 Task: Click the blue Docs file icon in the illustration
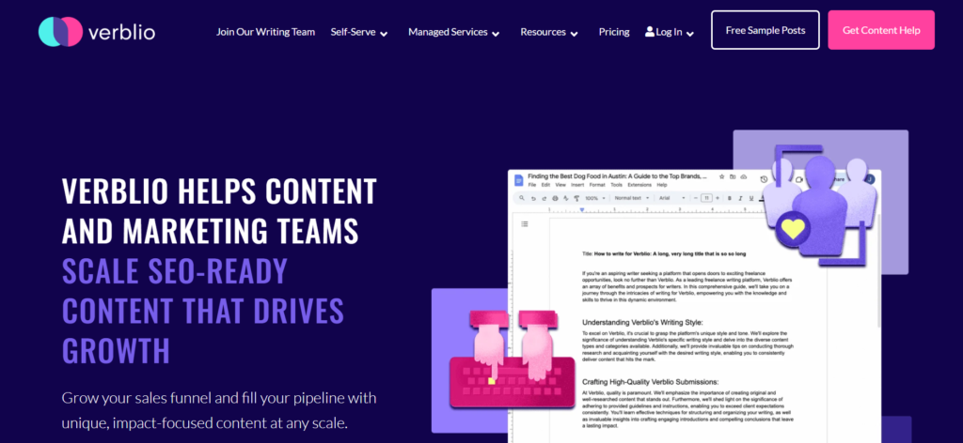[x=519, y=180]
